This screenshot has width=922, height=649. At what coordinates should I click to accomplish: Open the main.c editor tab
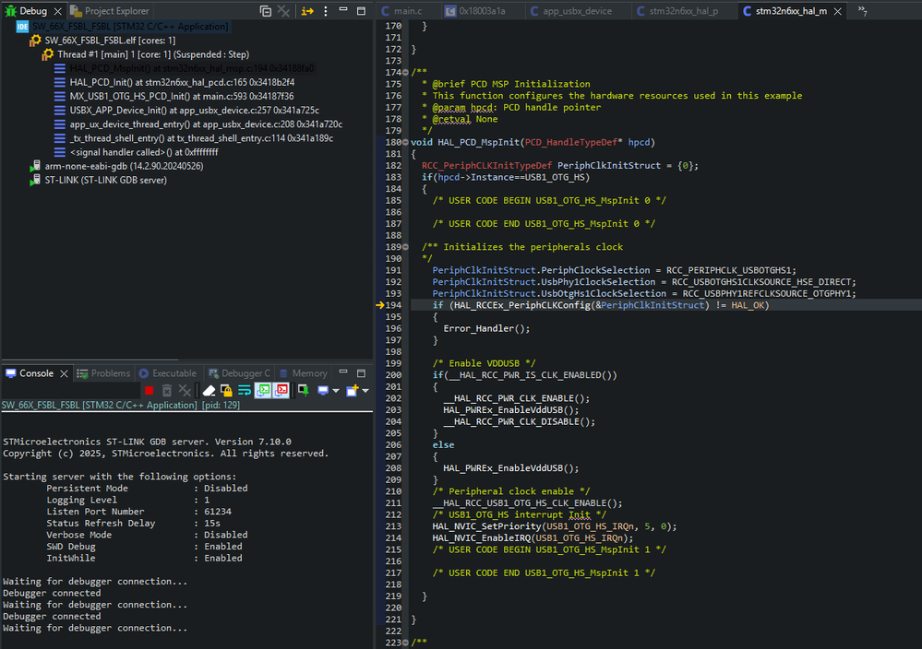pos(402,11)
